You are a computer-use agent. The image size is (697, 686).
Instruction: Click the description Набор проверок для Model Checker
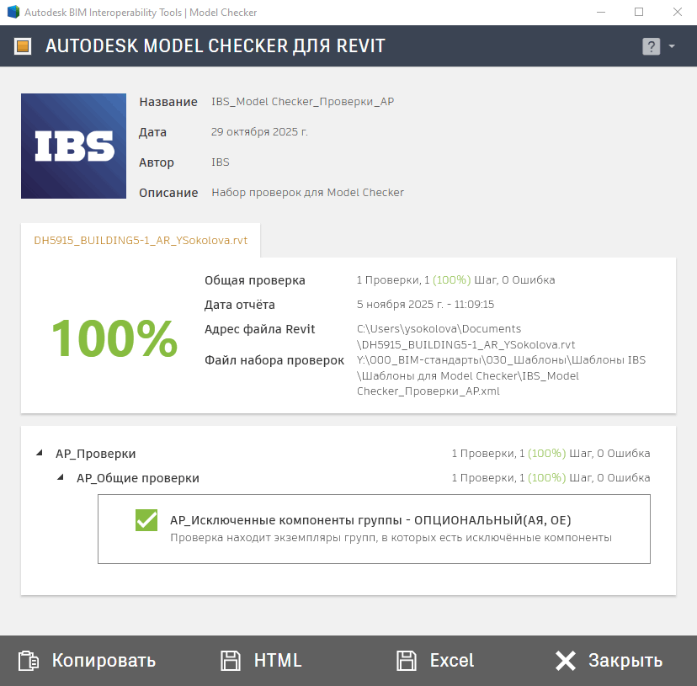point(307,192)
